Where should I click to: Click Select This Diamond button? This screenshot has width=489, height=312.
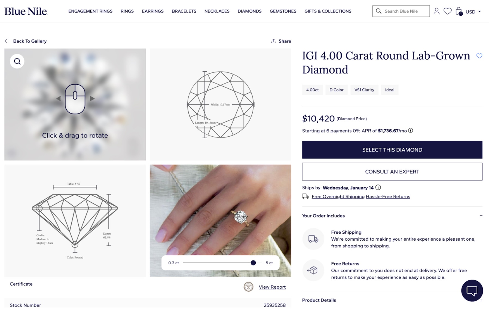pos(392,150)
